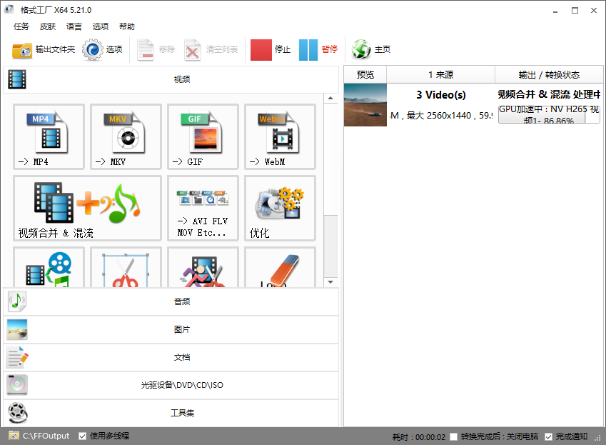Toggle the 使用多线程 multithreading checkbox
This screenshot has height=445, width=606.
click(82, 436)
